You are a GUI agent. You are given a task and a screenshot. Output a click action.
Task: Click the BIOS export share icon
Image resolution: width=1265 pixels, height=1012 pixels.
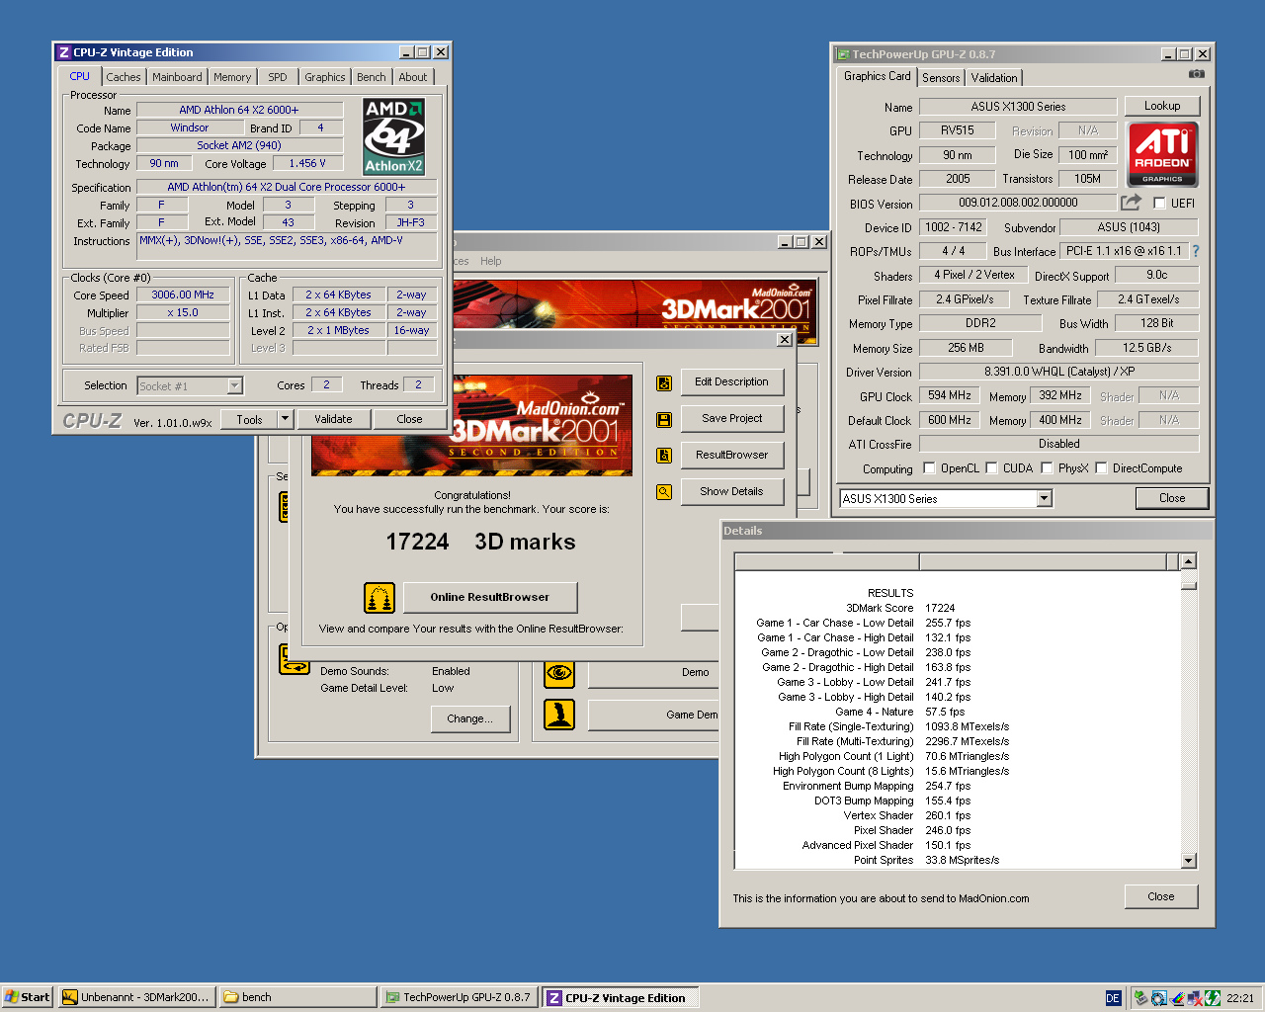click(1131, 203)
